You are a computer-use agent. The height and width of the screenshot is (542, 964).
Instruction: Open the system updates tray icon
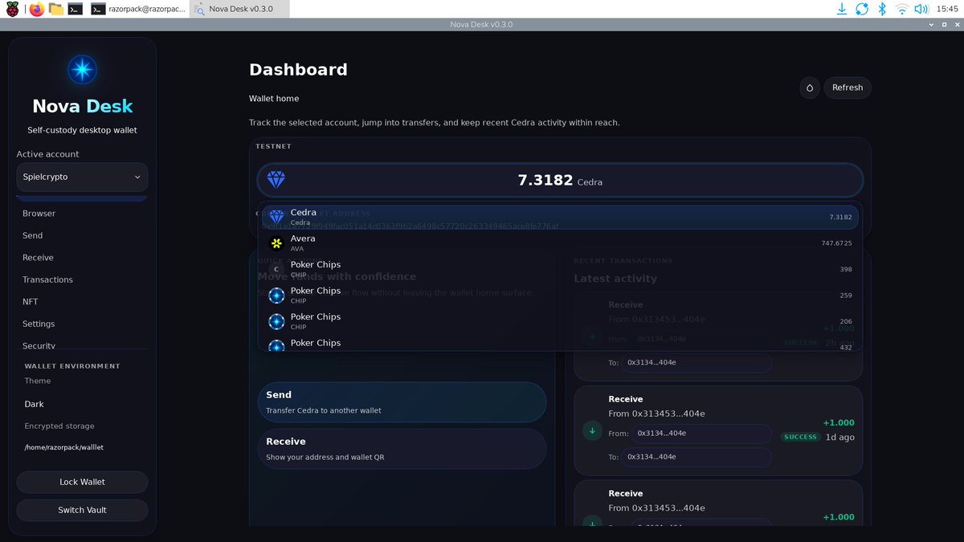[x=862, y=9]
